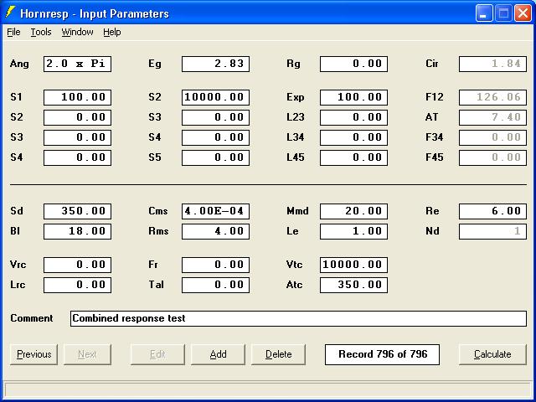Screen dimensions: 536x402
Task: Click the Exp label text
Action: [x=296, y=97]
